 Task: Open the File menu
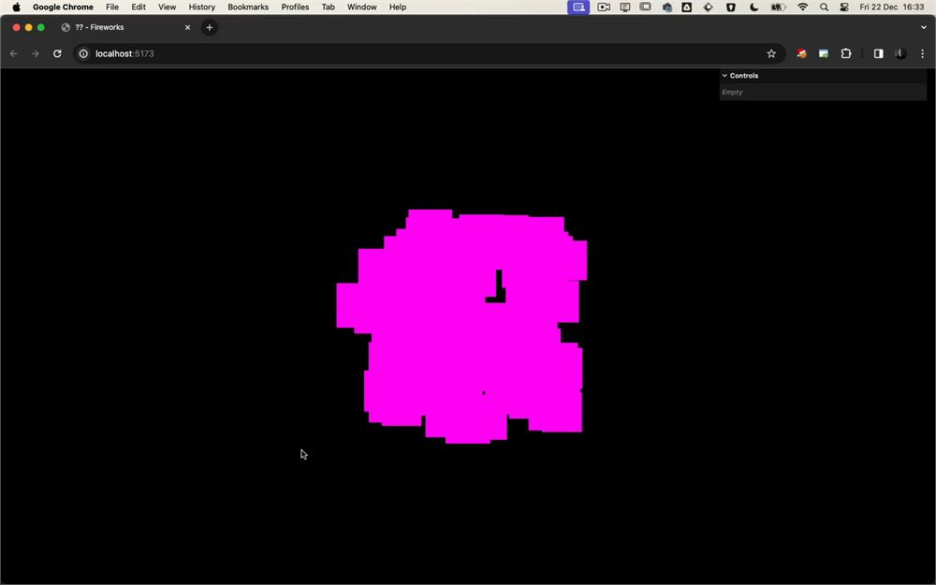coord(112,7)
